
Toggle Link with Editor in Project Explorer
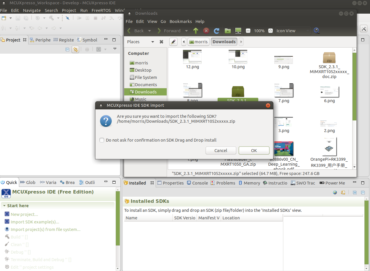(x=75, y=49)
